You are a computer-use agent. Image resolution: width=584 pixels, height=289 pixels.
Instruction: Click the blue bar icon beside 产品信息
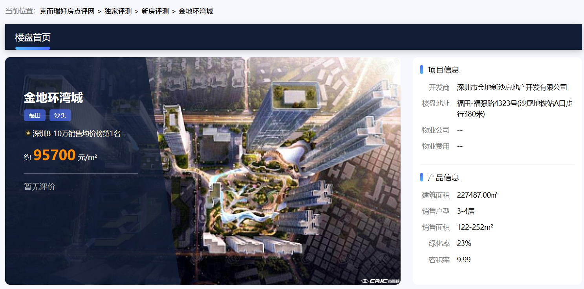point(421,177)
